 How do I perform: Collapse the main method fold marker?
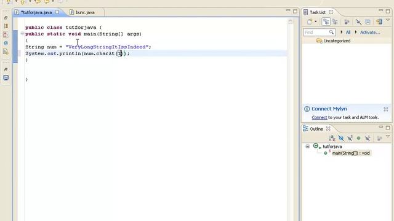(x=22, y=33)
